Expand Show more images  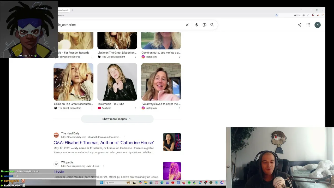pyautogui.click(x=117, y=119)
